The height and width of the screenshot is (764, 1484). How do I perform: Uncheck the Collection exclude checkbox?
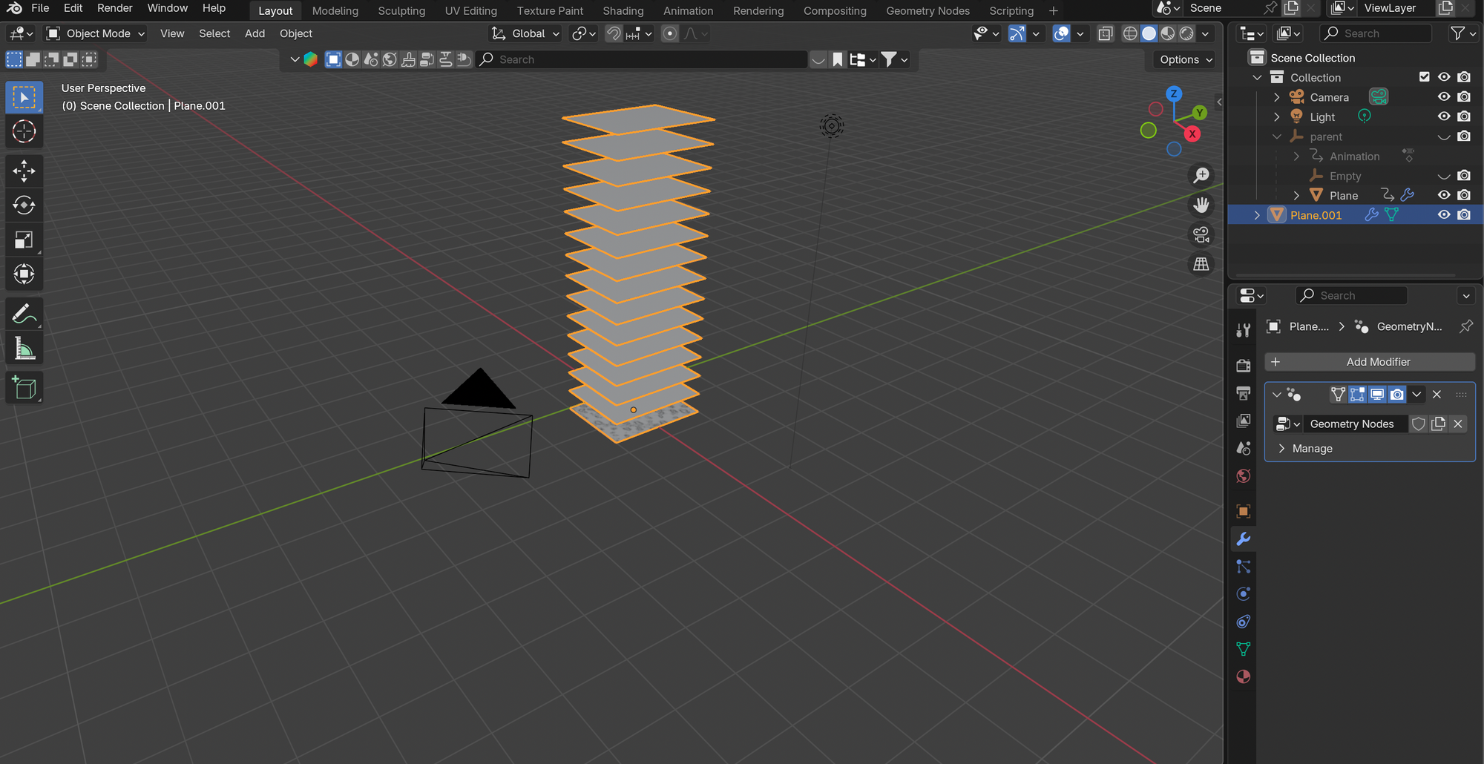coord(1424,77)
